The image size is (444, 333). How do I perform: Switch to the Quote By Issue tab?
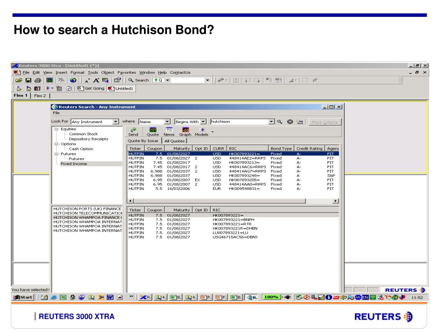pos(143,141)
